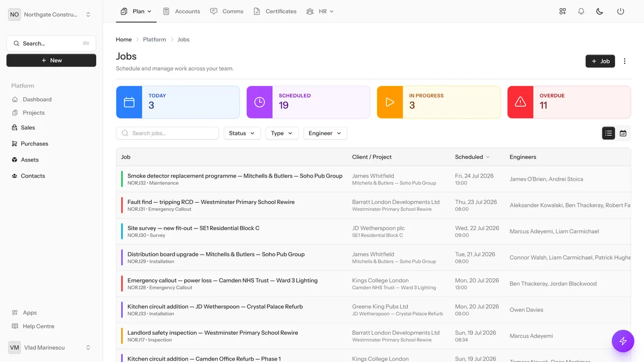Click the Engineers column header
The height and width of the screenshot is (362, 644).
[x=523, y=157]
